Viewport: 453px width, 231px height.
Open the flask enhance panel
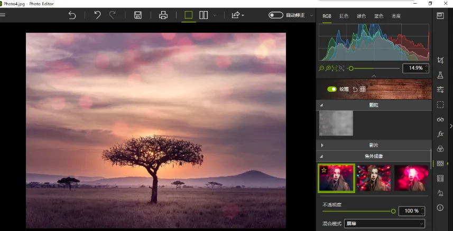(440, 75)
